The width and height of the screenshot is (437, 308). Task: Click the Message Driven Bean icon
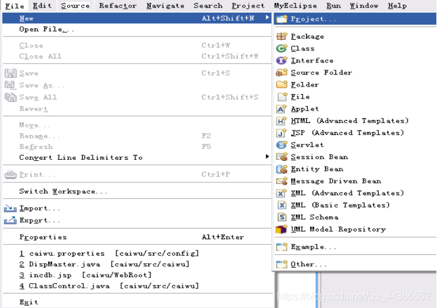[x=282, y=181]
